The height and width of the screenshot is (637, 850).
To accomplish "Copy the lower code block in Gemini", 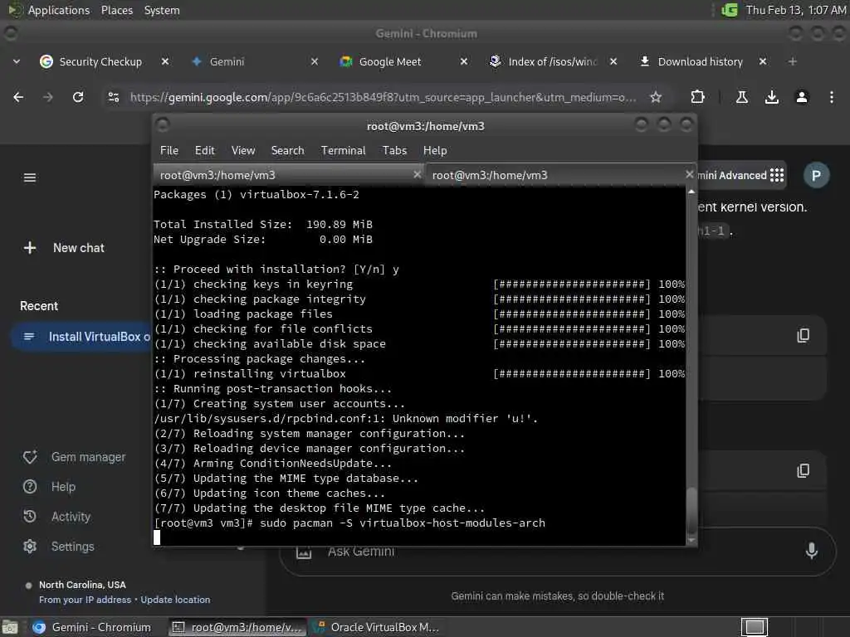I will [804, 471].
